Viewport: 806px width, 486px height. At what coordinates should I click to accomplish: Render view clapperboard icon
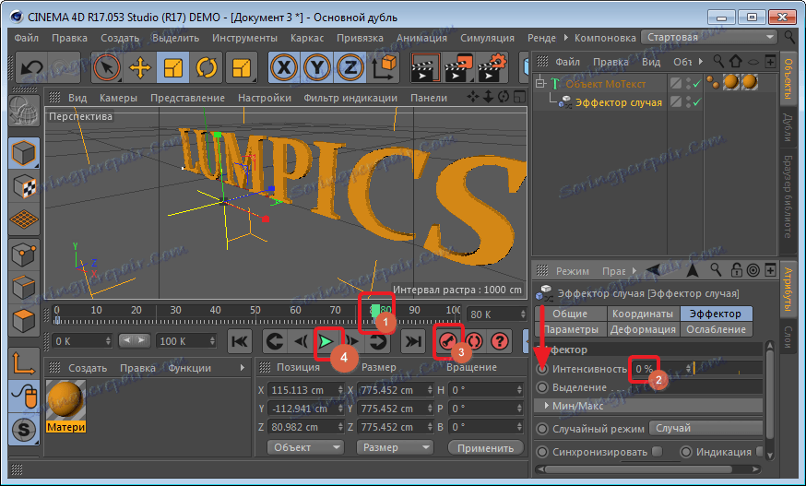(x=424, y=67)
